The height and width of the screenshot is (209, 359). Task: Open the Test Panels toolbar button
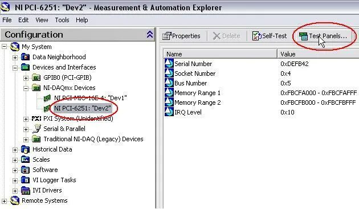click(x=323, y=36)
